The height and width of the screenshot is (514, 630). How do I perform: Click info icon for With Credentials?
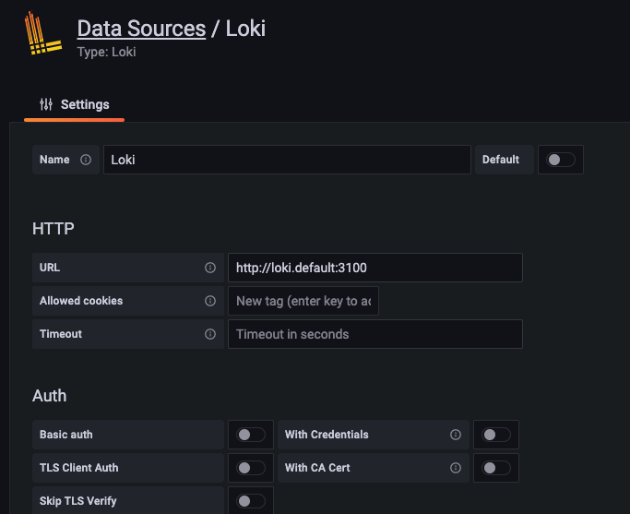(x=456, y=435)
